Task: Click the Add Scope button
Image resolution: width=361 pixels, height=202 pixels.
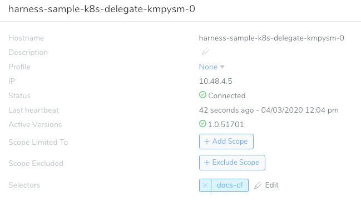Action: pos(226,142)
